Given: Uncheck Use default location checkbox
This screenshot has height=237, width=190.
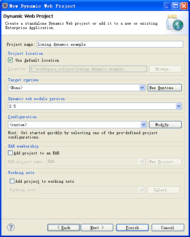Looking at the screenshot, I should click(10, 60).
